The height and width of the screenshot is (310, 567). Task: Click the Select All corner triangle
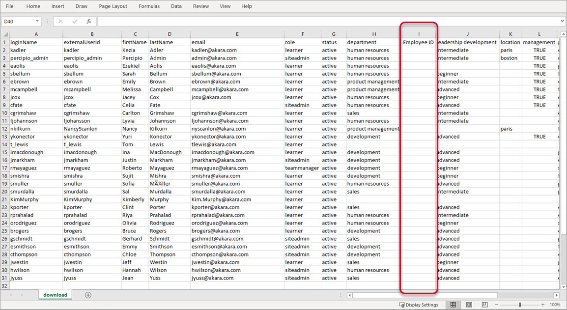pos(5,34)
